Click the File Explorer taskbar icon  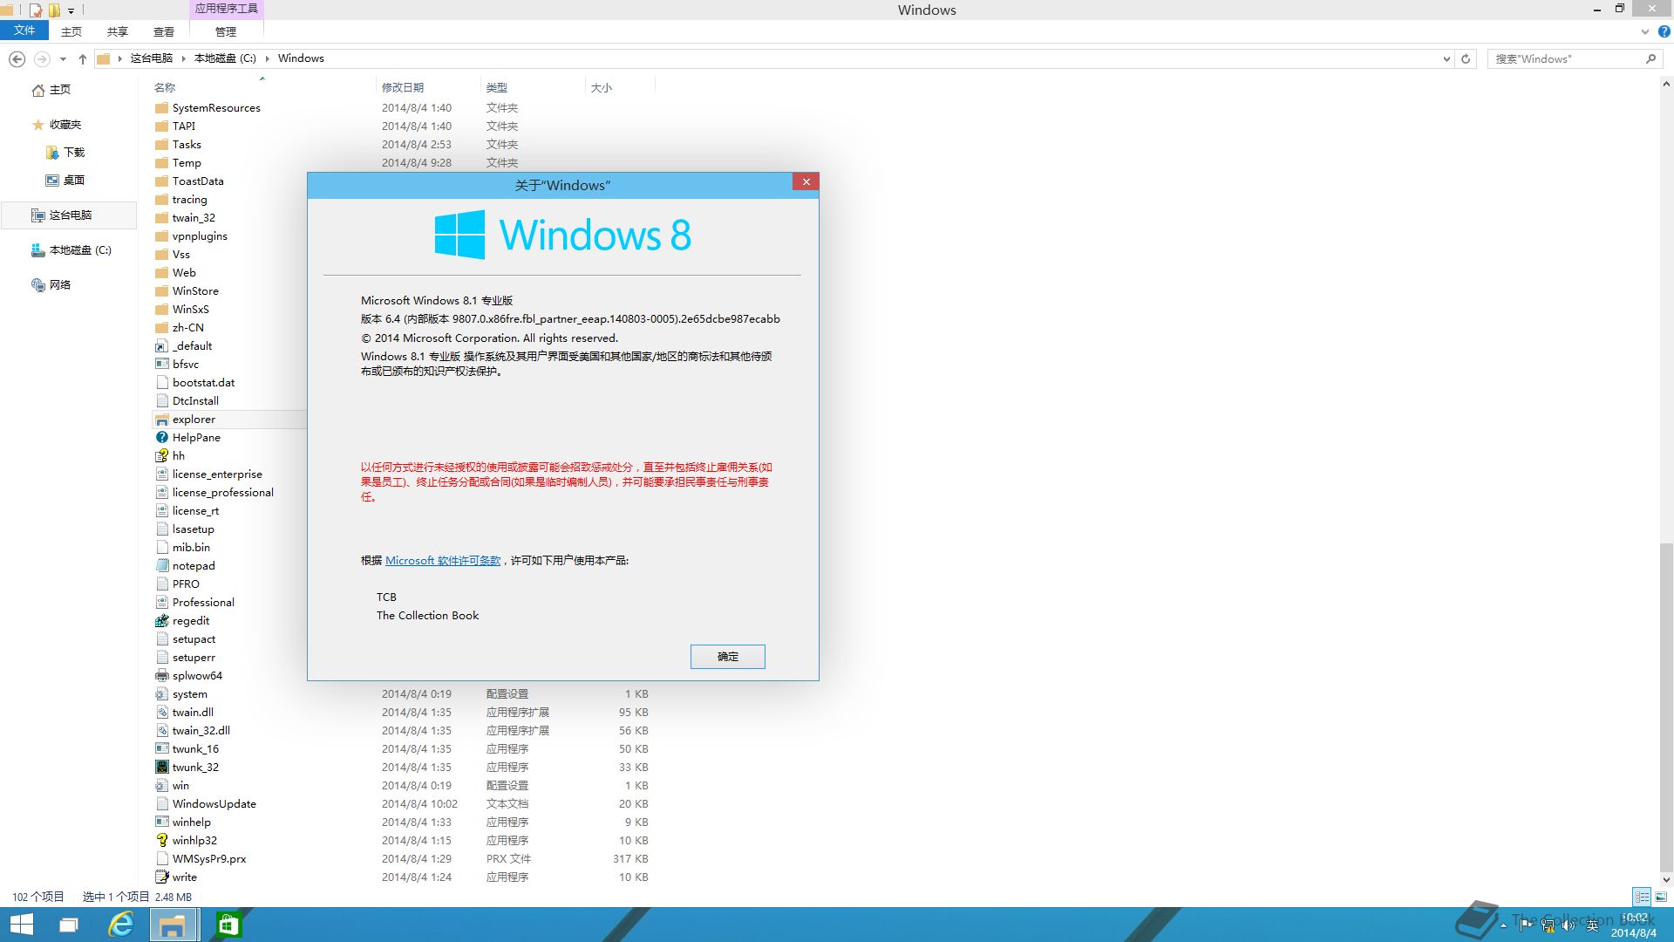tap(173, 925)
